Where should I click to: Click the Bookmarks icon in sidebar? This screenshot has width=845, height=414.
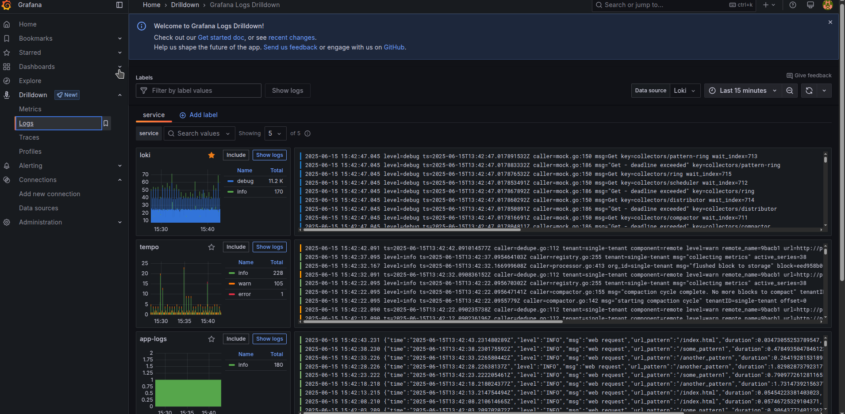point(7,38)
